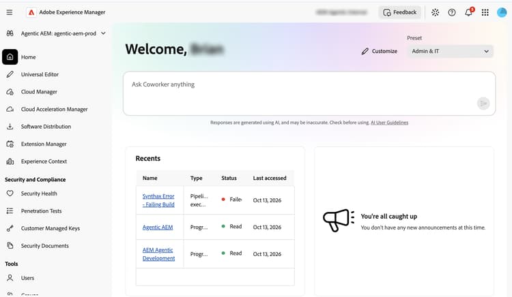The width and height of the screenshot is (512, 297).
Task: Click the Last accessed column header
Action: click(270, 178)
